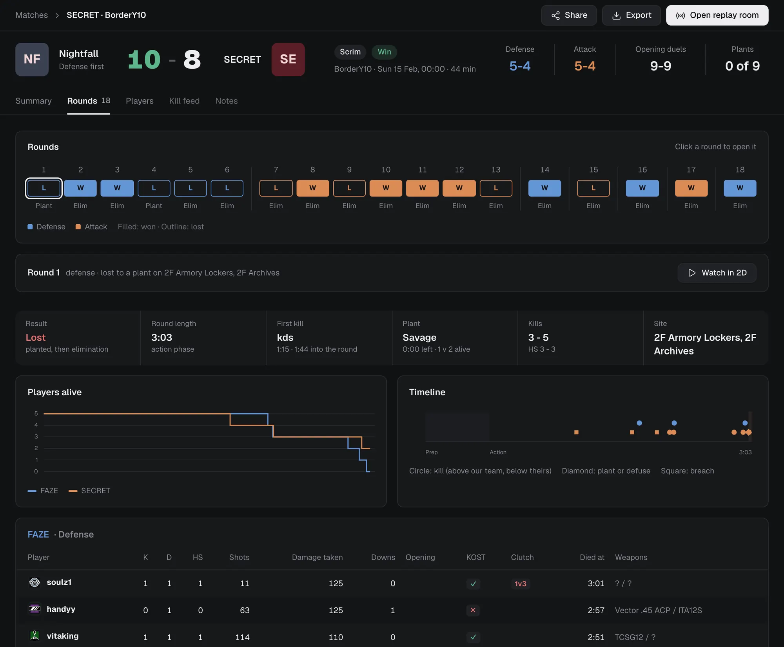
Task: Open round 5 loss tile
Action: click(x=190, y=188)
